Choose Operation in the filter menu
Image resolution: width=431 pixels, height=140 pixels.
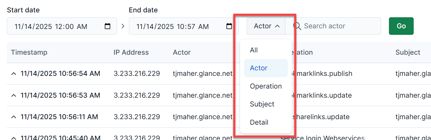(266, 86)
